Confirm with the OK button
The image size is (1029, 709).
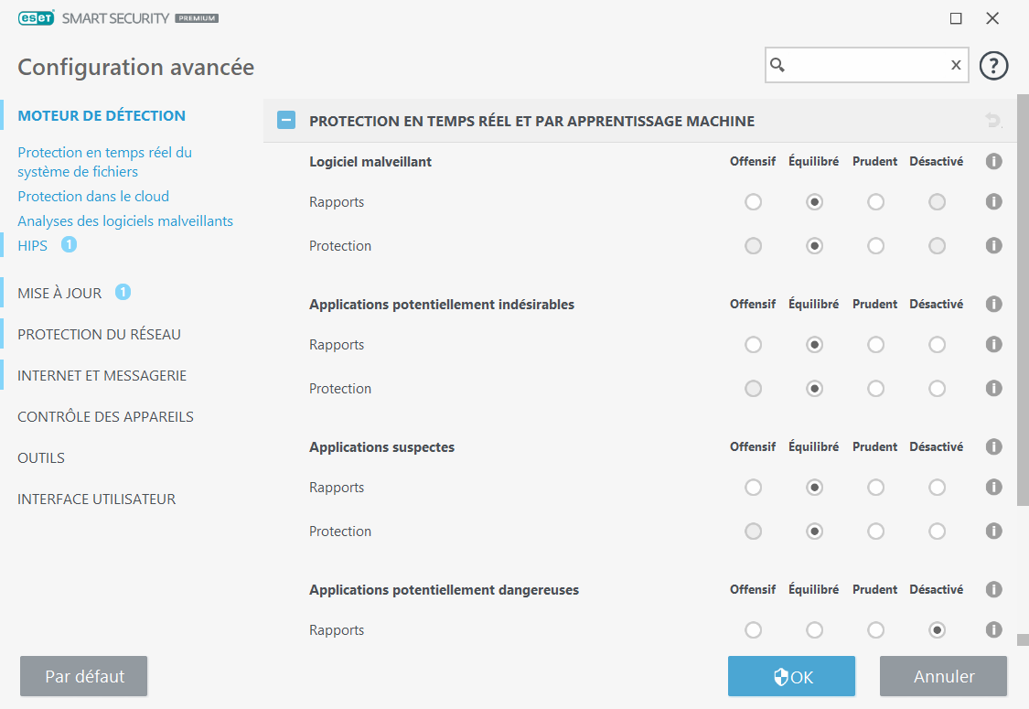pyautogui.click(x=791, y=676)
